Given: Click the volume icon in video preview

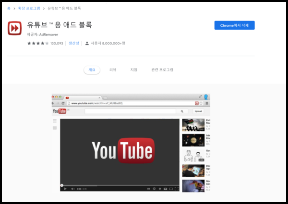Looking at the screenshot, I should click(73, 189).
